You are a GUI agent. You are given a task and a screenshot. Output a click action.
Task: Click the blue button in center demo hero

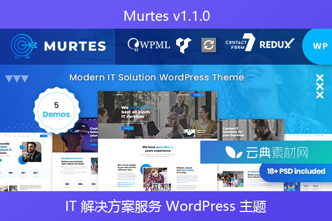(x=127, y=128)
